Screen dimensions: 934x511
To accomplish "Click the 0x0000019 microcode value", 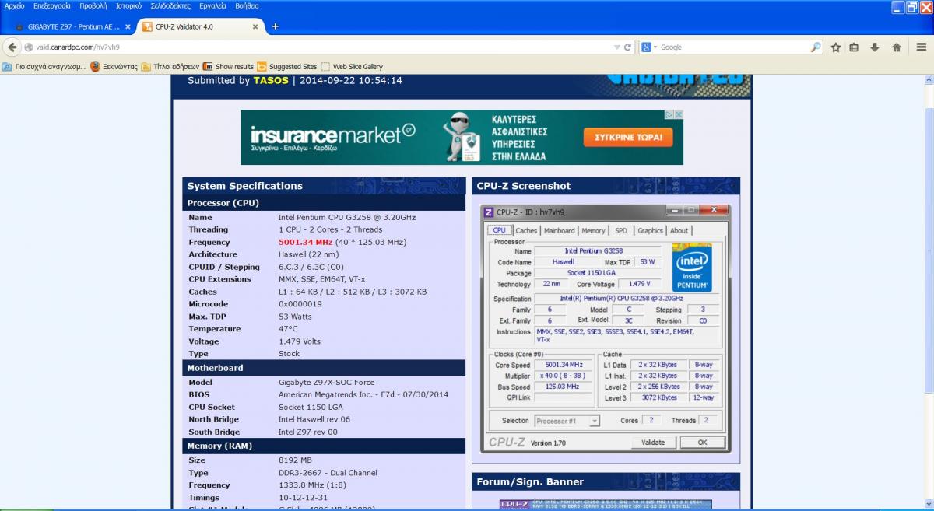I will pyautogui.click(x=300, y=304).
